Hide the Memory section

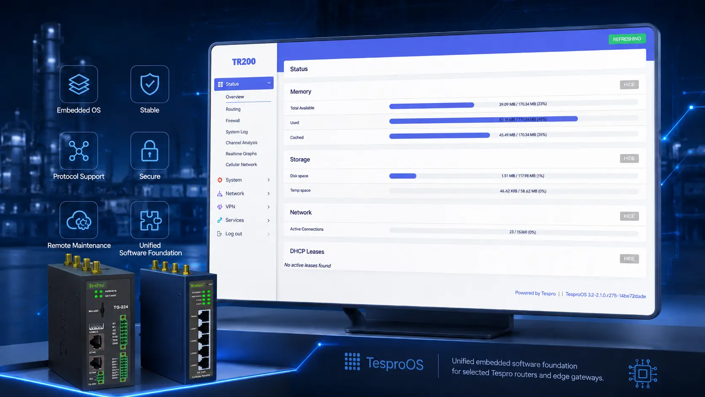629,85
